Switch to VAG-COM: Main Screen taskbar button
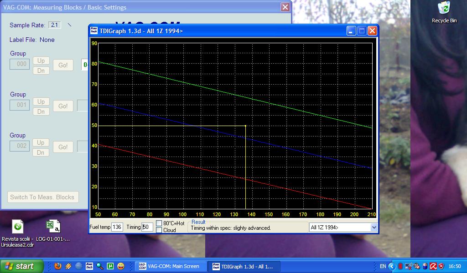Screen dimensions: 467x273 coord(171,266)
